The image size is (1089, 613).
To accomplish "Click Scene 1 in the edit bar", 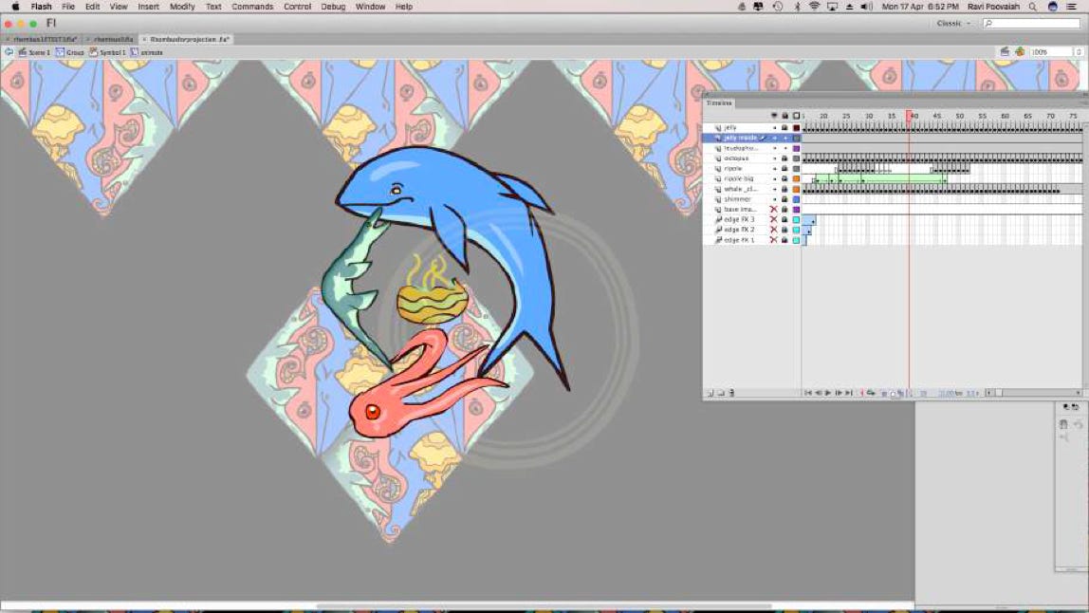I will click(34, 52).
